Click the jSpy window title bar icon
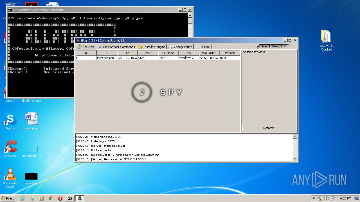The image size is (360, 202). click(x=78, y=40)
